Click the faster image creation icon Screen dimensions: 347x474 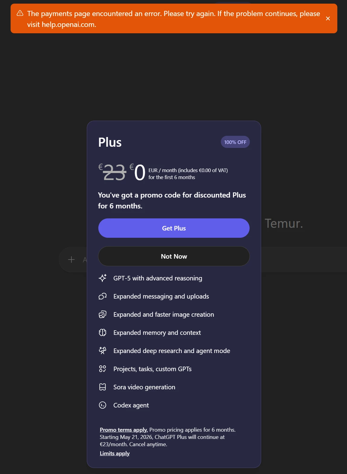103,314
